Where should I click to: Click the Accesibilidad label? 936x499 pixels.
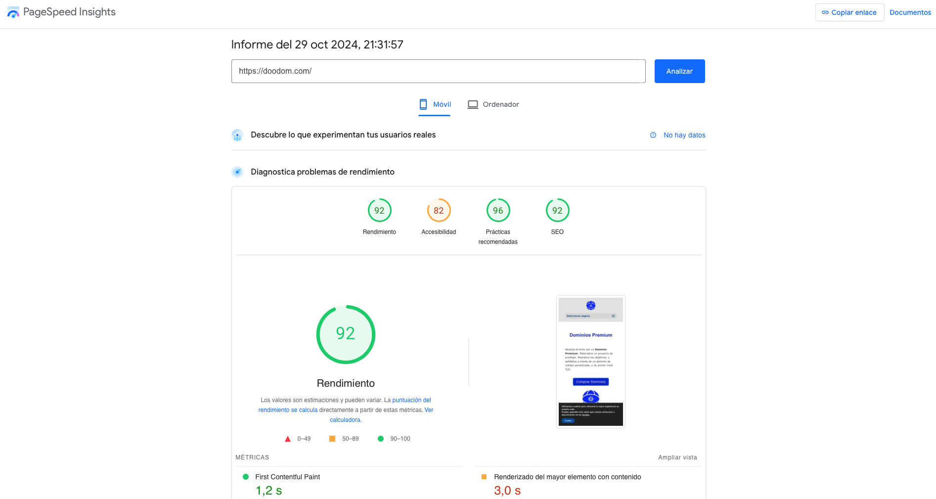click(x=439, y=232)
